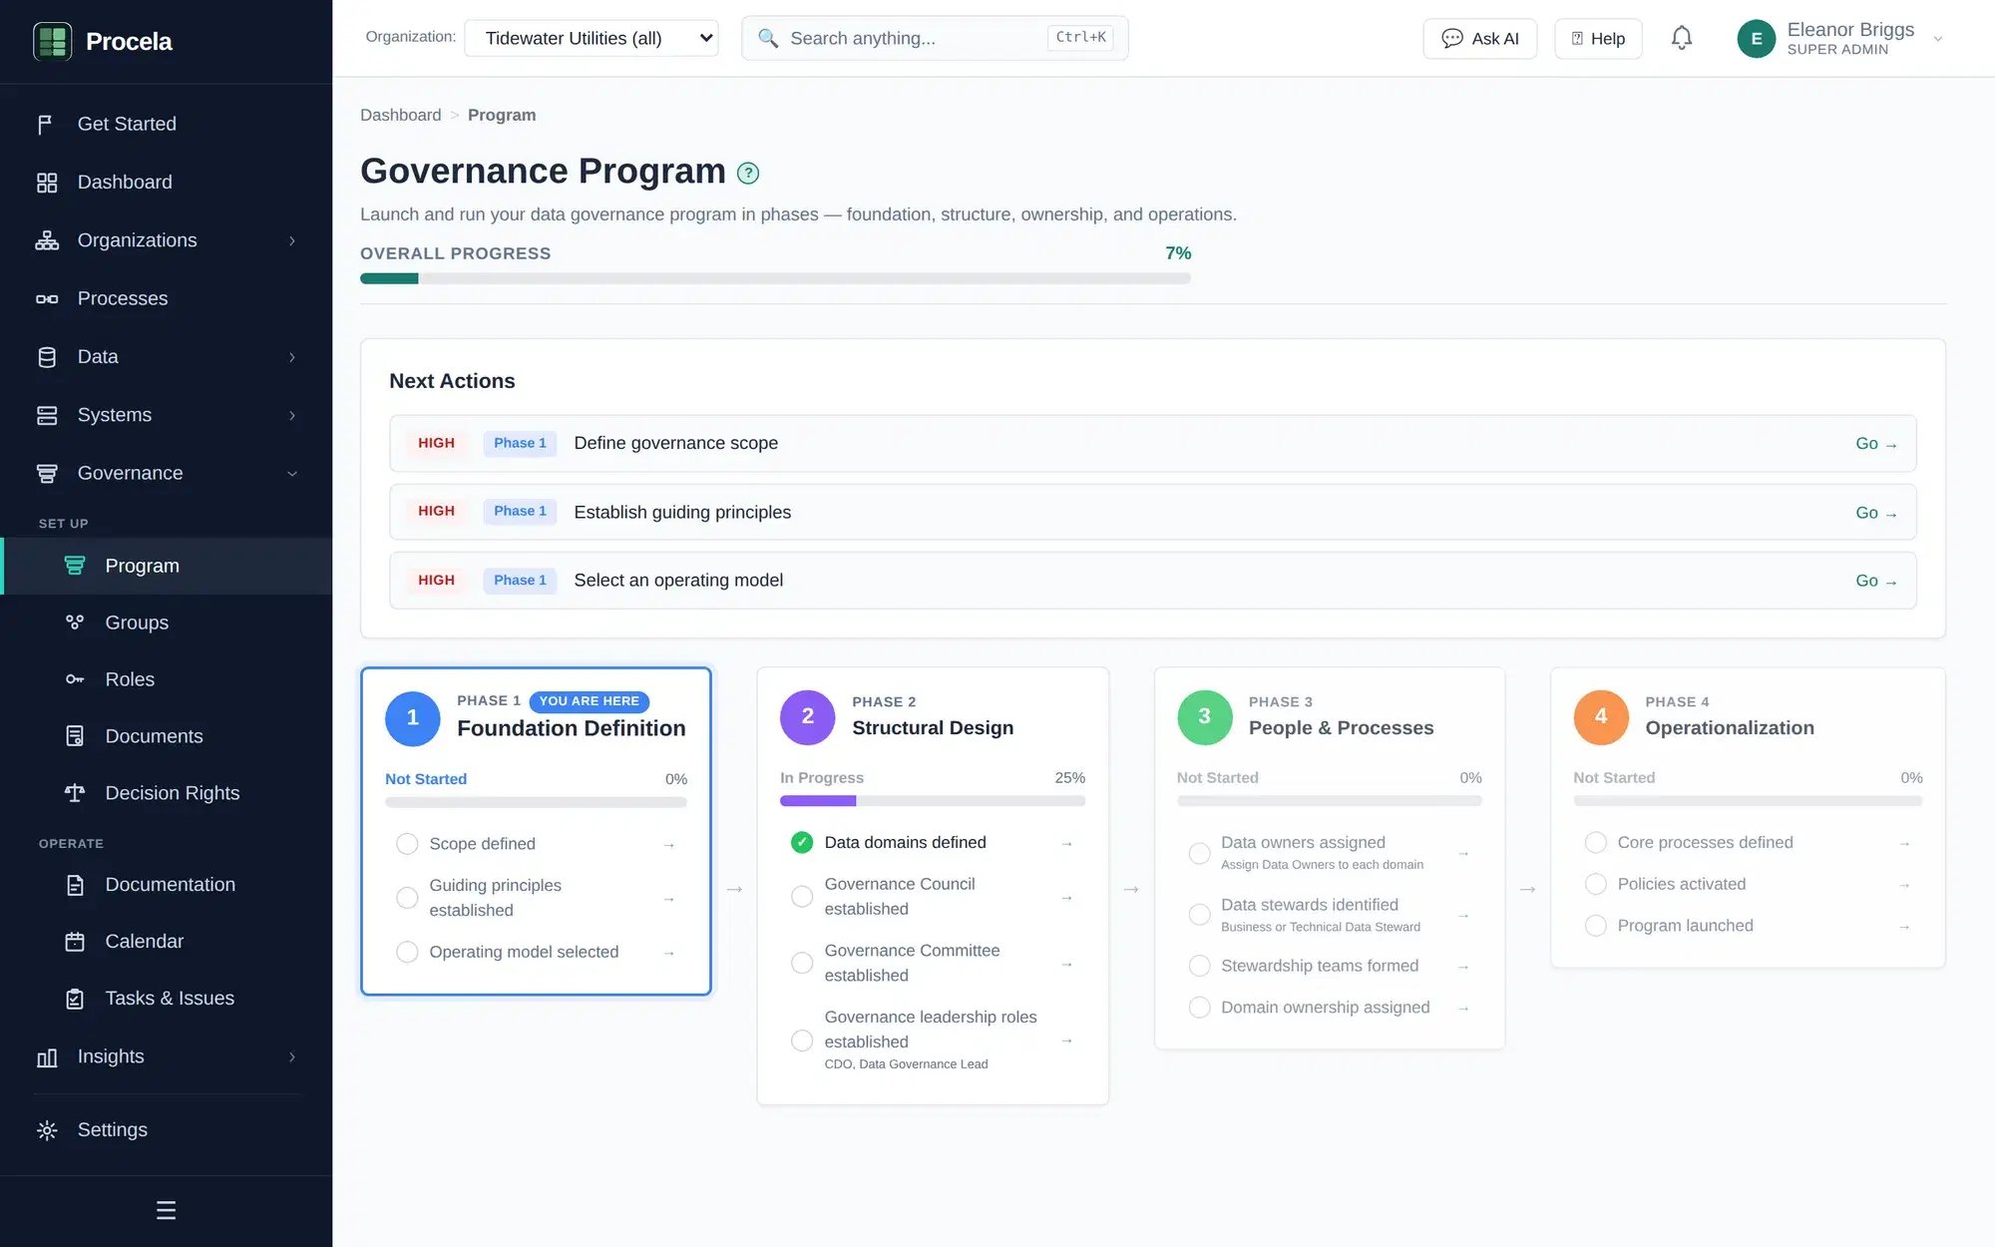Screen dimensions: 1995x1247
Task: Click the Eleanor Briggs avatar circle
Action: (1757, 39)
